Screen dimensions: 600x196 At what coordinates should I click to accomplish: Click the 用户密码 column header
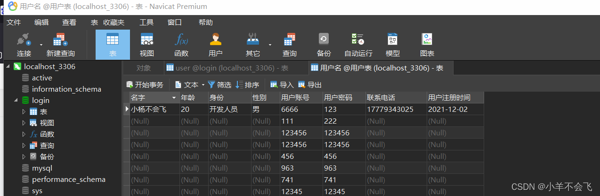pyautogui.click(x=344, y=98)
